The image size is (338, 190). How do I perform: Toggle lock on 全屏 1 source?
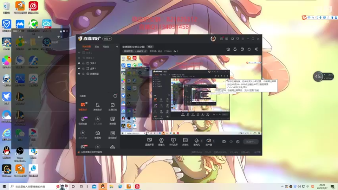[83, 68]
